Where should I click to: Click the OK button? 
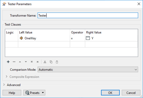pyautogui.click(x=110, y=93)
